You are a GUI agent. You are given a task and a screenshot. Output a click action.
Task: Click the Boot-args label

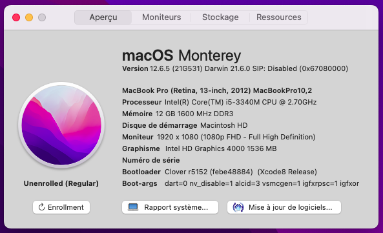click(x=140, y=183)
